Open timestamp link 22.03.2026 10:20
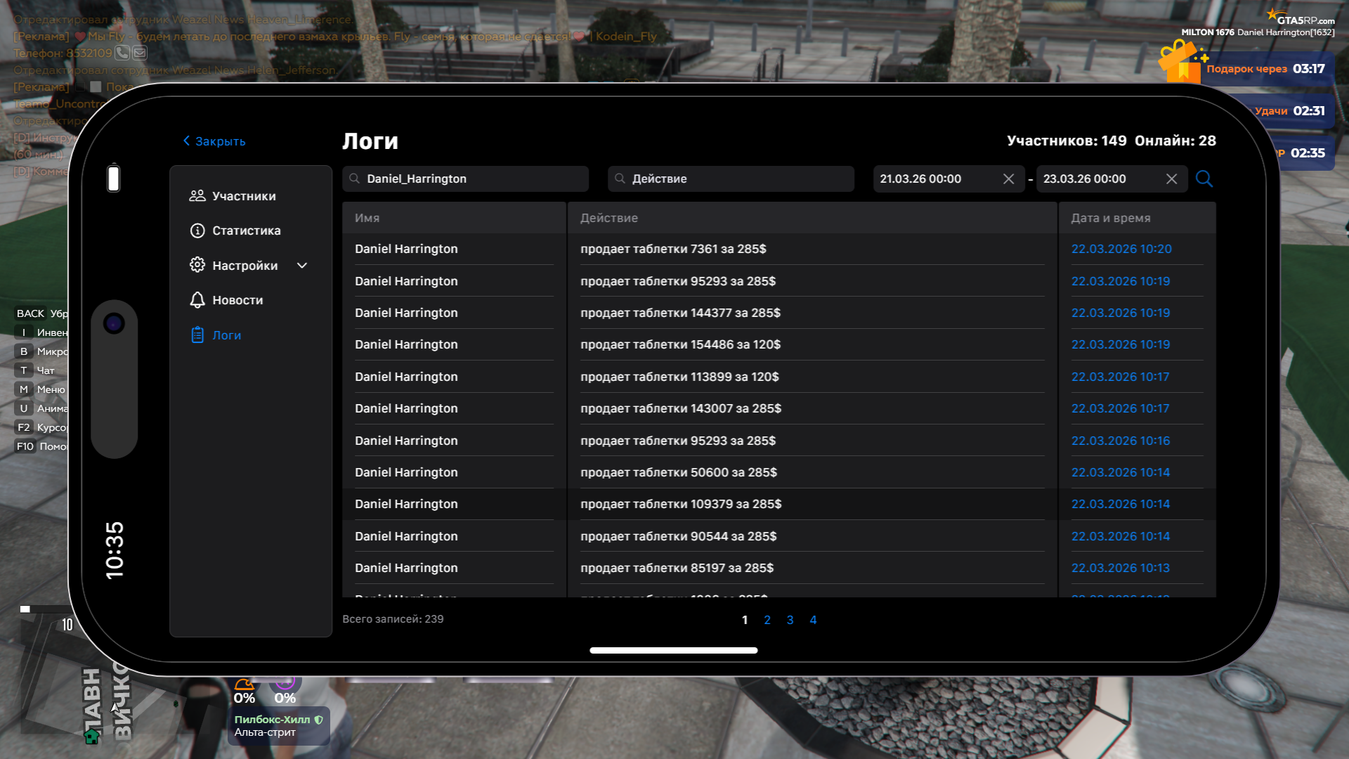1349x759 pixels. pos(1121,249)
